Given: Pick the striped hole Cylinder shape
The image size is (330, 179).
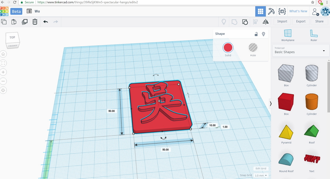Looking at the screenshot, I should pos(311,73).
